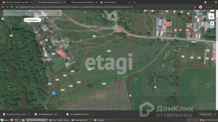Click the parcel label 1075 on the map
The width and height of the screenshot is (218, 122).
104,84
